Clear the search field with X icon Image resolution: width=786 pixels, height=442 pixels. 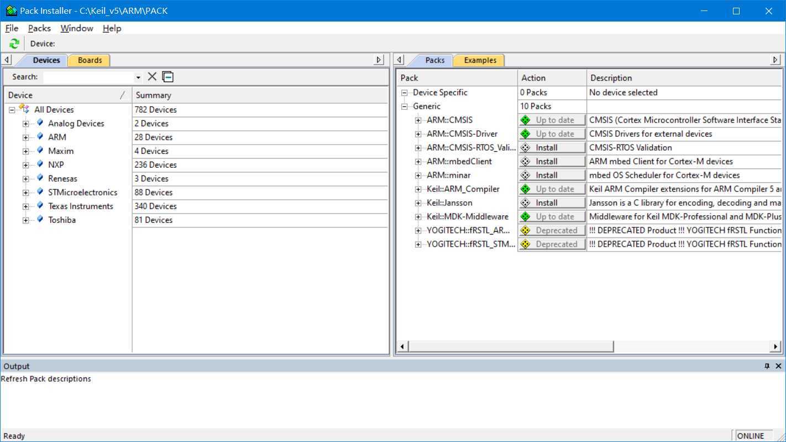(152, 77)
